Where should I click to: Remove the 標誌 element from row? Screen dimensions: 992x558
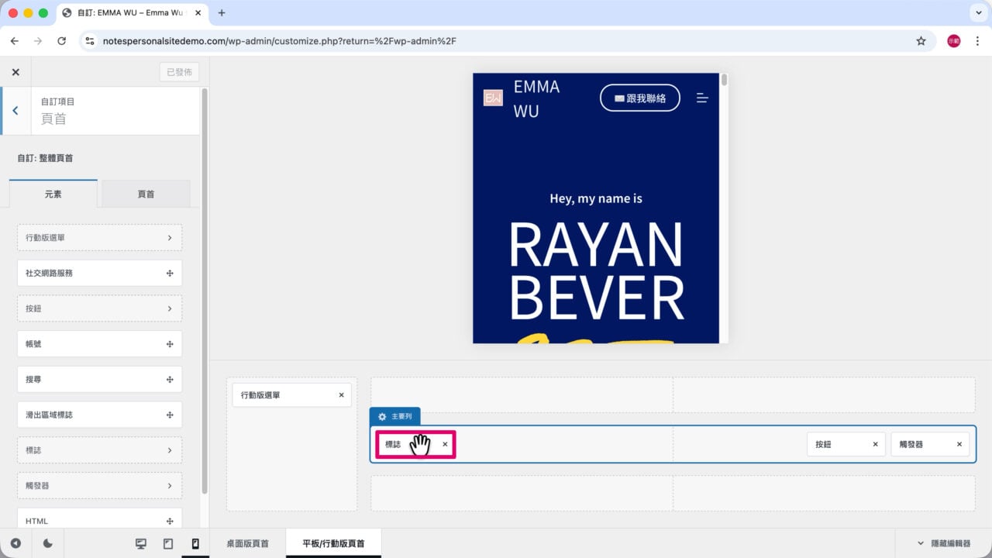445,444
